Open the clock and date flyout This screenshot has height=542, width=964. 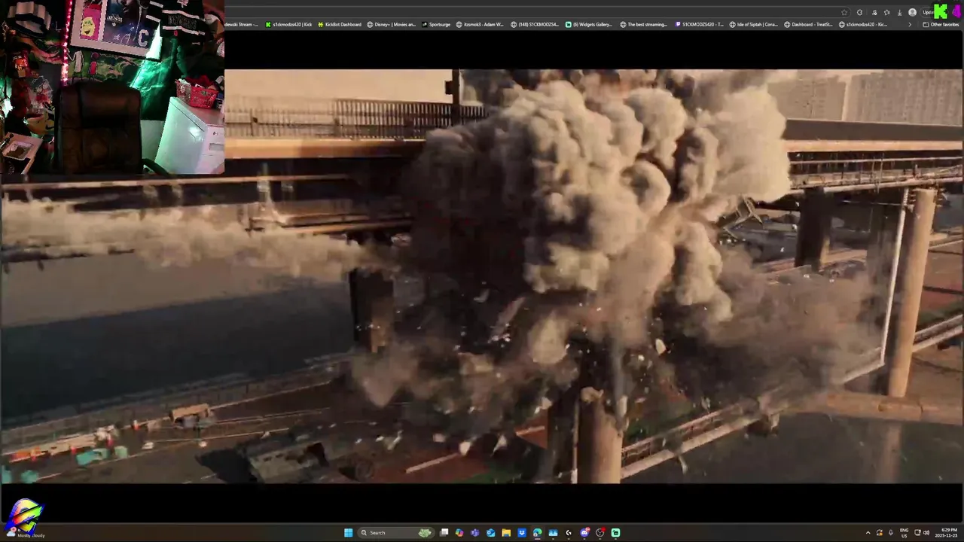pyautogui.click(x=946, y=533)
